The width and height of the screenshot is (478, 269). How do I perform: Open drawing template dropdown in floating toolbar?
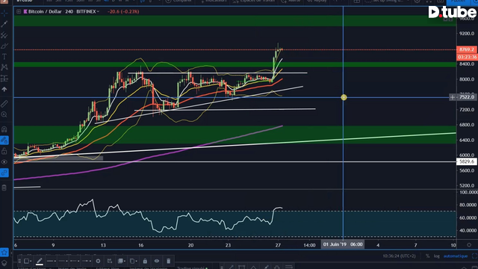(28, 261)
